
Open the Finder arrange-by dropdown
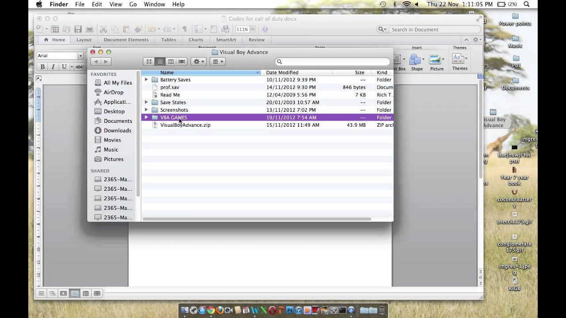[217, 61]
